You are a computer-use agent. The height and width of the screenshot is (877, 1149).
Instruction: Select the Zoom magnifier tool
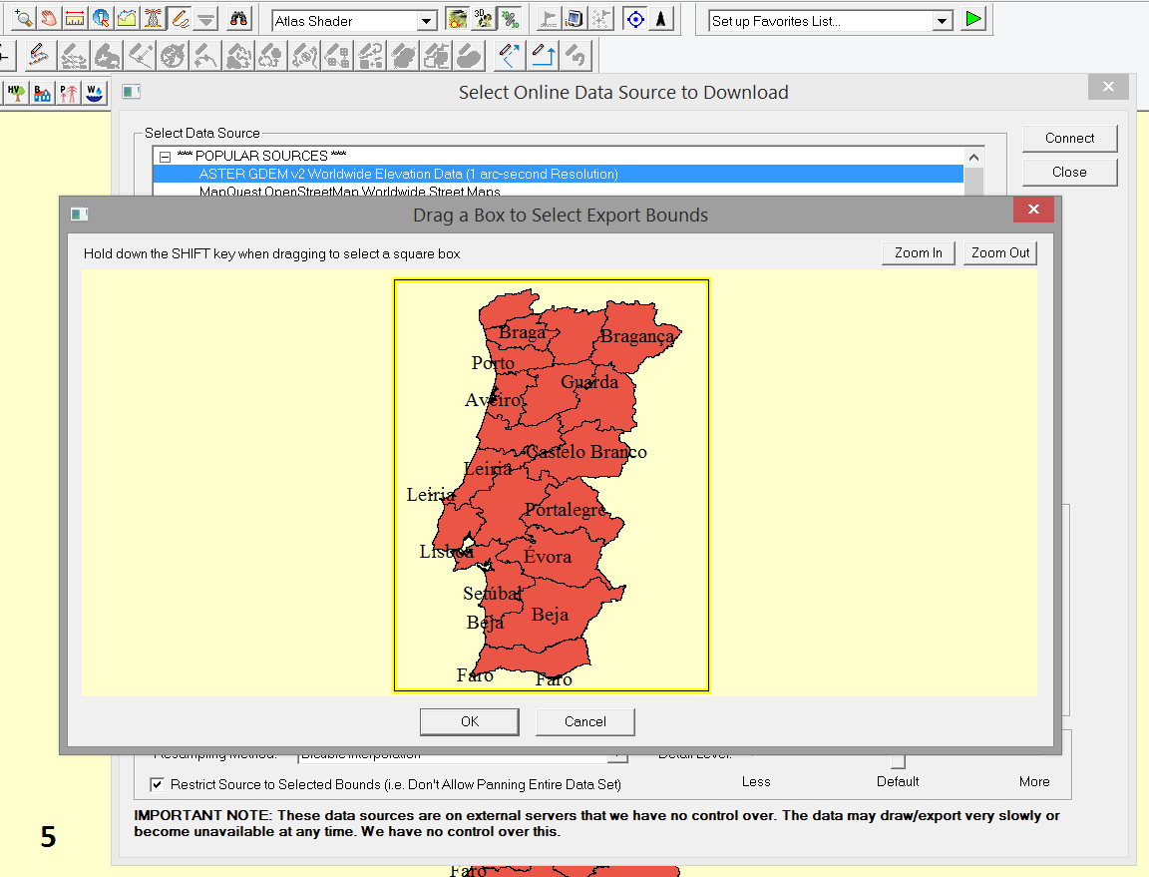pos(24,19)
